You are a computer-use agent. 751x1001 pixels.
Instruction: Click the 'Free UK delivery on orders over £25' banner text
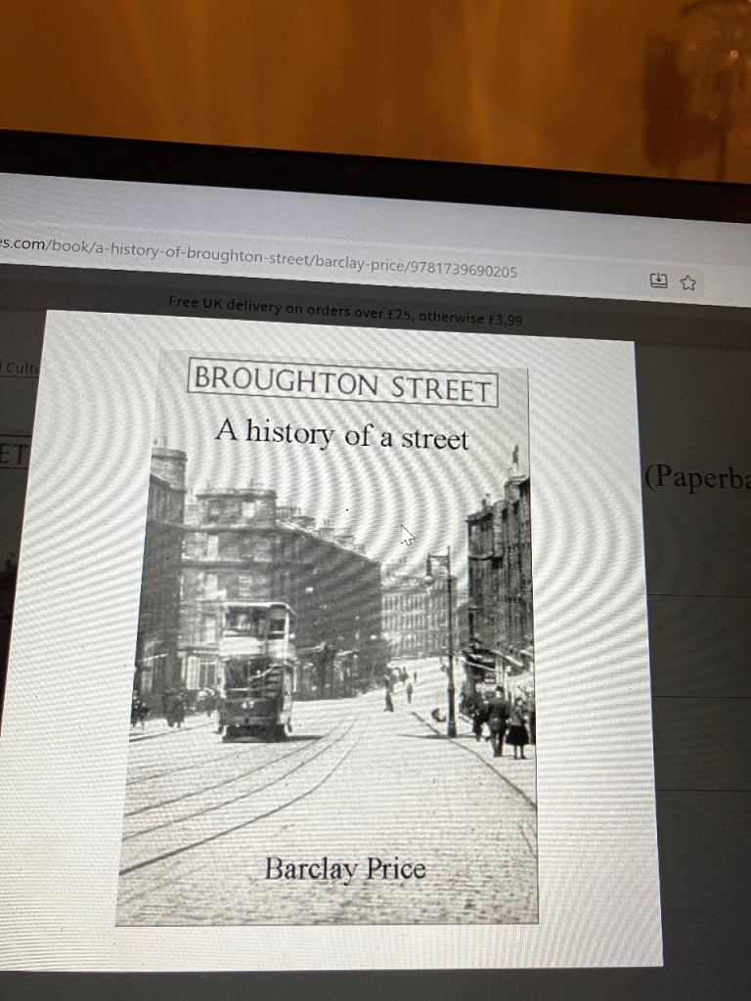tap(345, 310)
